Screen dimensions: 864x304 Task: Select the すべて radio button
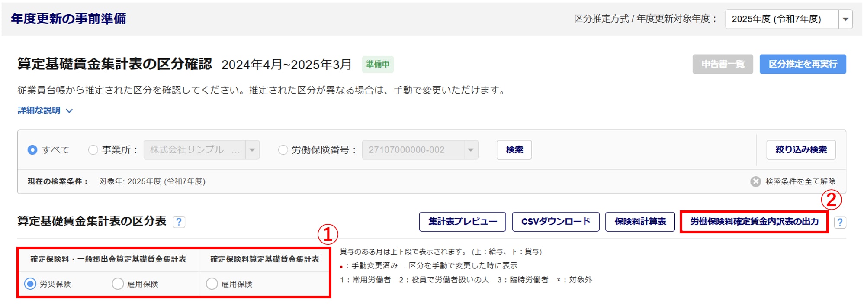coord(32,150)
